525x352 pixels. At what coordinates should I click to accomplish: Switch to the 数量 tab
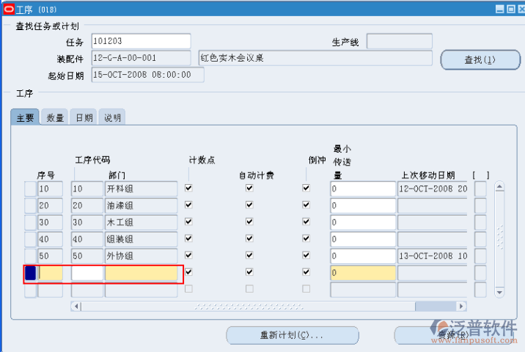click(55, 117)
